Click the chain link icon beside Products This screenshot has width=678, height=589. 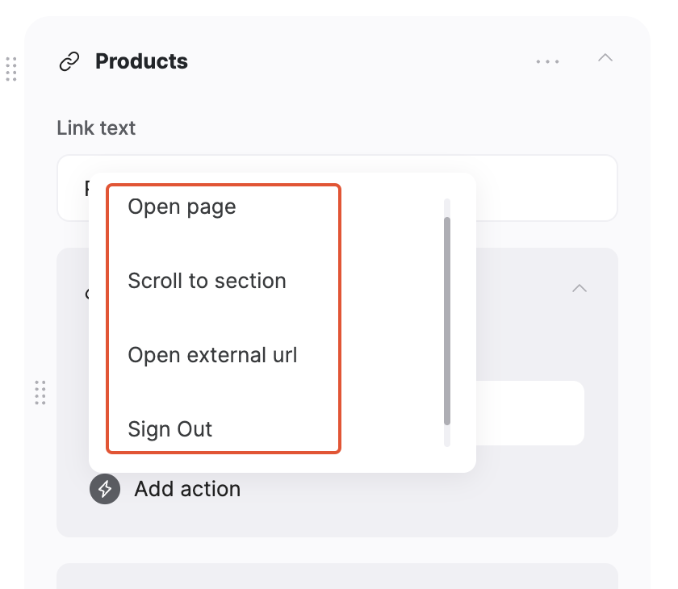tap(69, 61)
